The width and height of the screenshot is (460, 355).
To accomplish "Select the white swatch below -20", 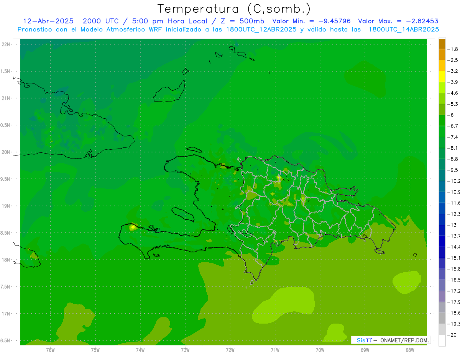I will tap(442, 340).
